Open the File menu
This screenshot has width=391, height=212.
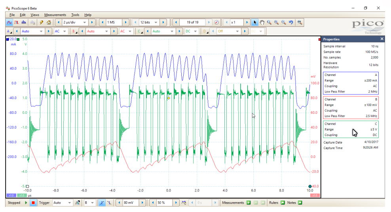tap(12, 15)
